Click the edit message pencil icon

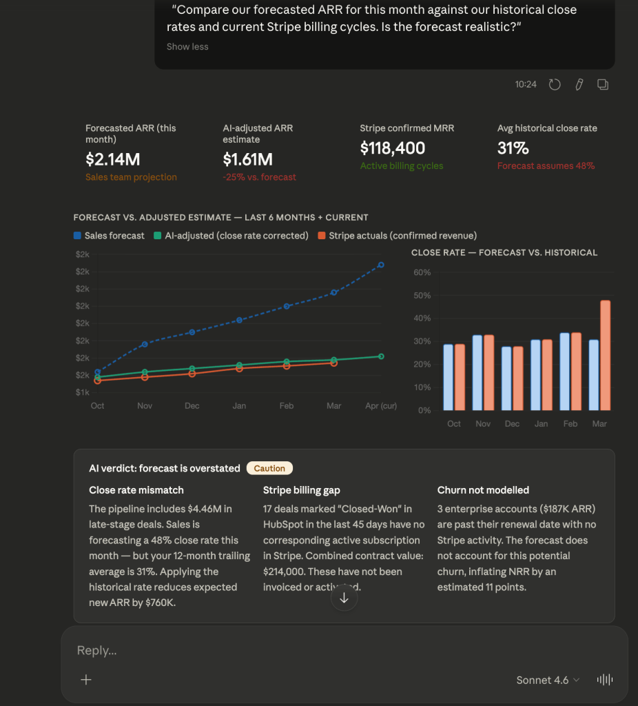click(x=579, y=85)
